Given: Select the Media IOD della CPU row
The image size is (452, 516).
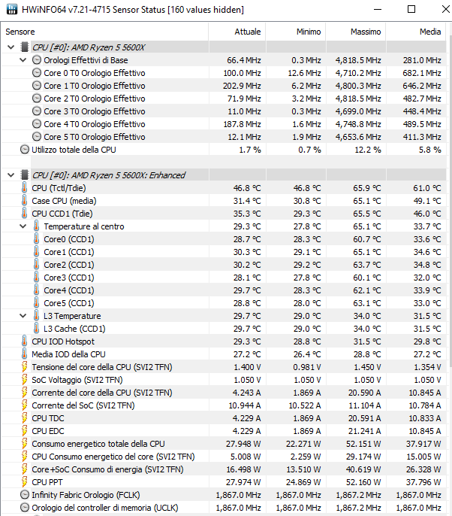Looking at the screenshot, I should click(x=224, y=354).
